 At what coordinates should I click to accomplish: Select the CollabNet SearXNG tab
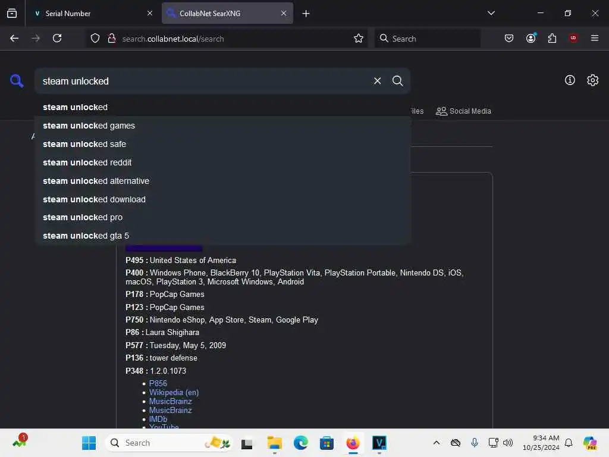227,13
